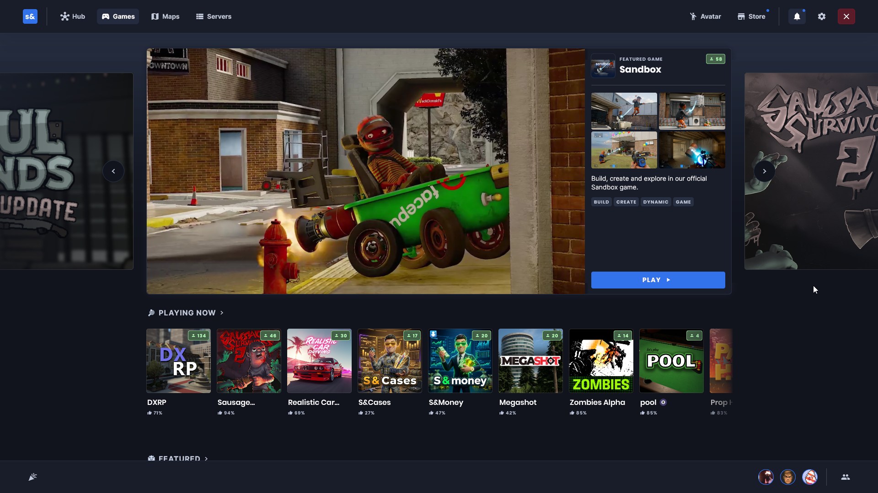Open the notifications bell
Viewport: 878px width, 493px height.
[x=797, y=16]
